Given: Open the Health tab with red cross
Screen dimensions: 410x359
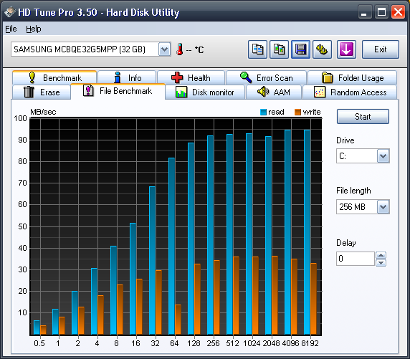Looking at the screenshot, I should pos(191,77).
